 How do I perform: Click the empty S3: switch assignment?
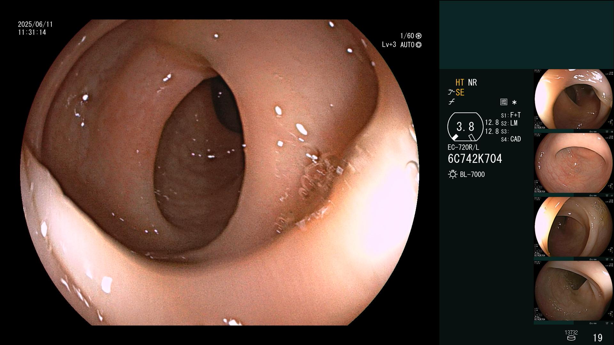(505, 131)
